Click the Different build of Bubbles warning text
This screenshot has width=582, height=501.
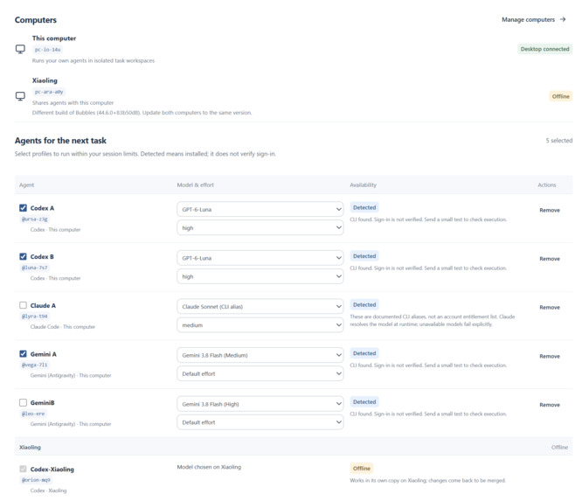click(142, 113)
